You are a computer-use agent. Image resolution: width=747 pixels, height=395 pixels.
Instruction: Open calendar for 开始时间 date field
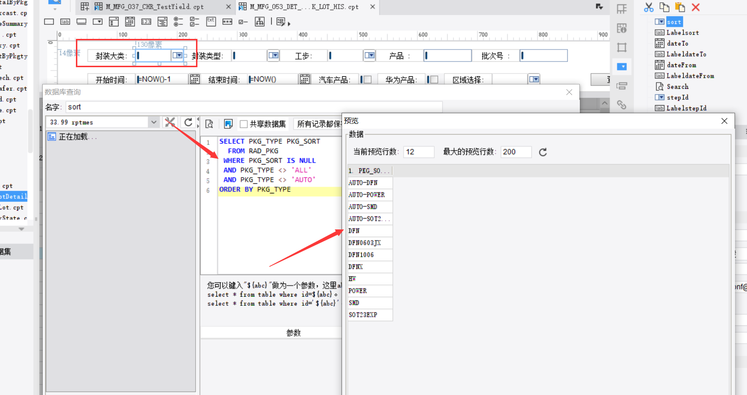pyautogui.click(x=195, y=79)
